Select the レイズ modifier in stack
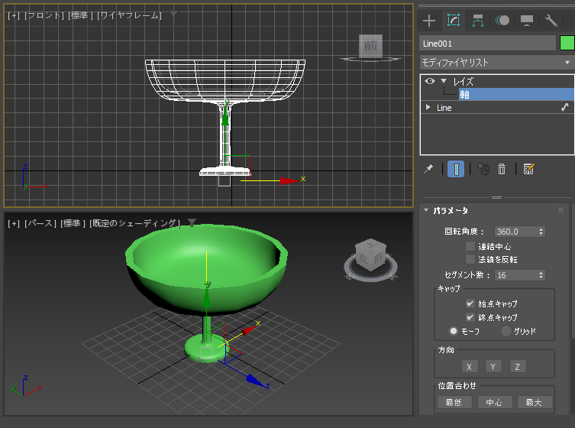 coord(464,82)
